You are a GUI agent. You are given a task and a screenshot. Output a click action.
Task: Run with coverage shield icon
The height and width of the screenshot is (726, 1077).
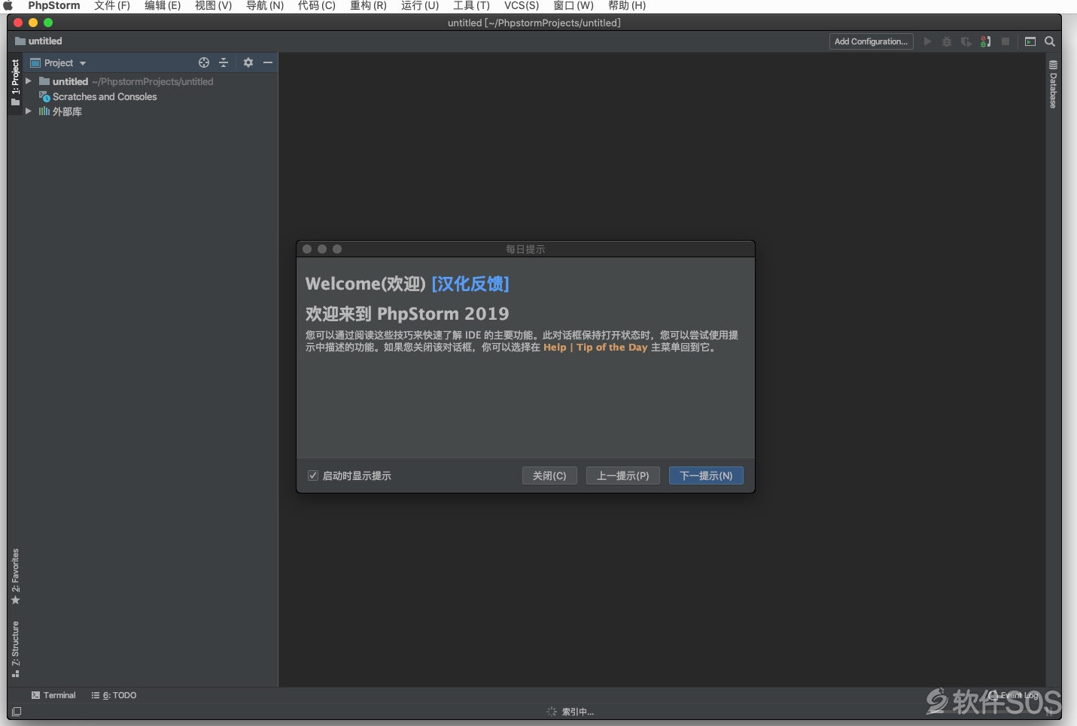pos(966,41)
